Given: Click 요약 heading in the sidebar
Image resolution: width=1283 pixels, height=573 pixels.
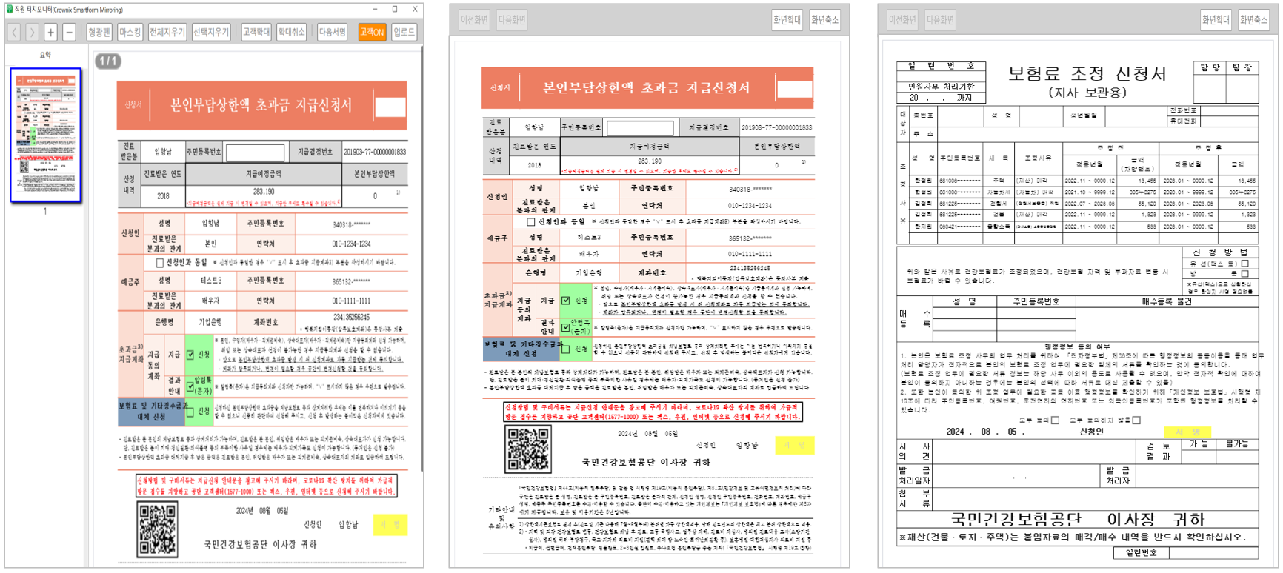Looking at the screenshot, I should [45, 55].
